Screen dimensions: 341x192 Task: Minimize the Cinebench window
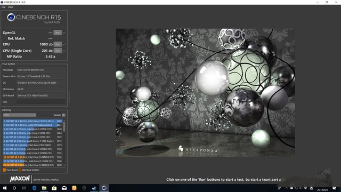tap(318, 2)
